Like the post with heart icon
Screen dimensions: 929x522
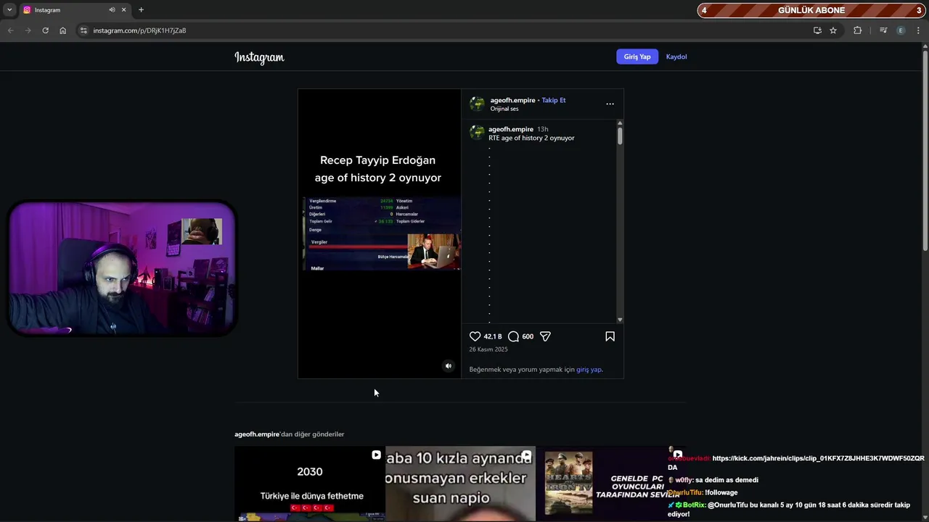[x=475, y=336]
